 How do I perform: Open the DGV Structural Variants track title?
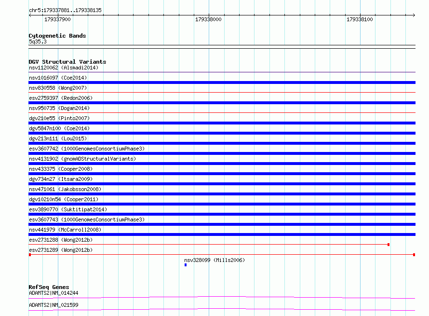(67, 62)
